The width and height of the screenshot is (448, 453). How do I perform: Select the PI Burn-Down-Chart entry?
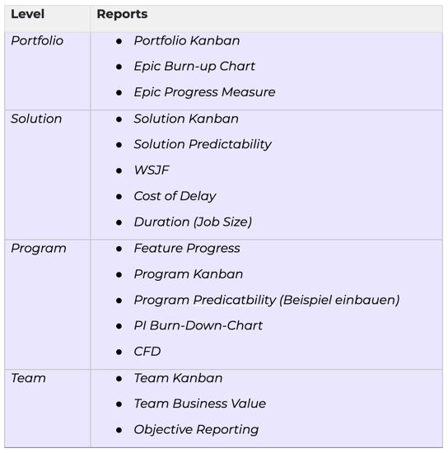tap(198, 325)
